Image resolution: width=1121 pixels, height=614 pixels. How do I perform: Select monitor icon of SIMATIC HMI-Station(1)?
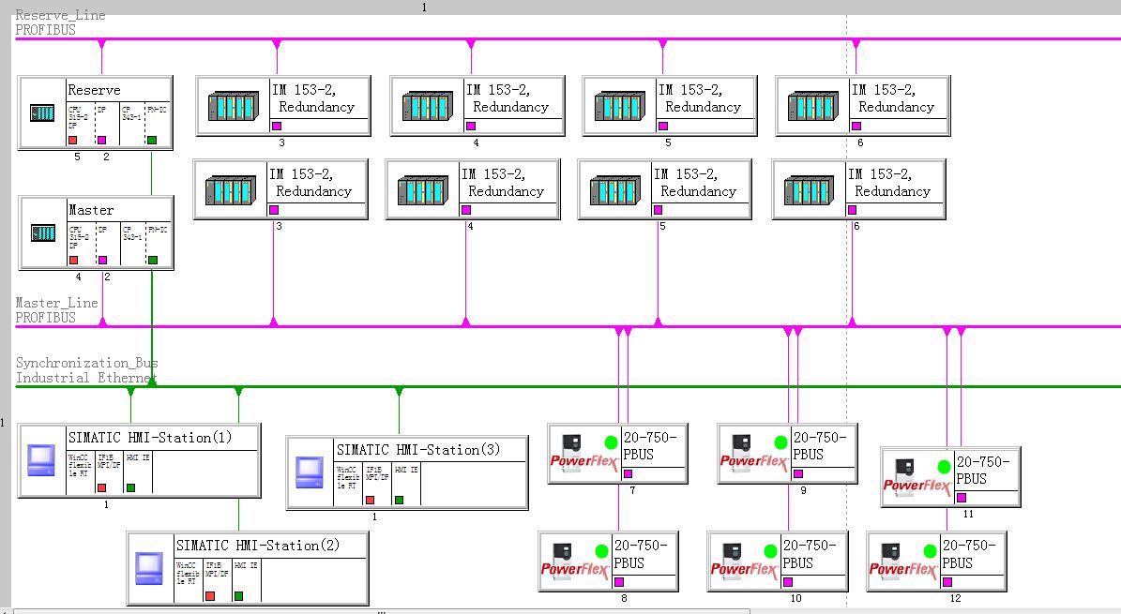(40, 460)
